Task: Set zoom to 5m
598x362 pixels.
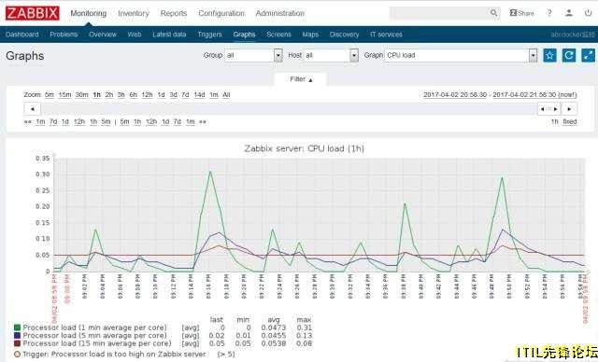Action: tap(50, 95)
